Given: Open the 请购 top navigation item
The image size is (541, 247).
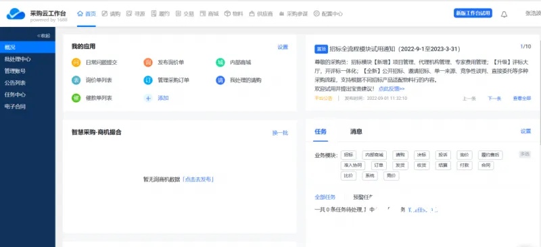Looking at the screenshot, I should [111, 13].
